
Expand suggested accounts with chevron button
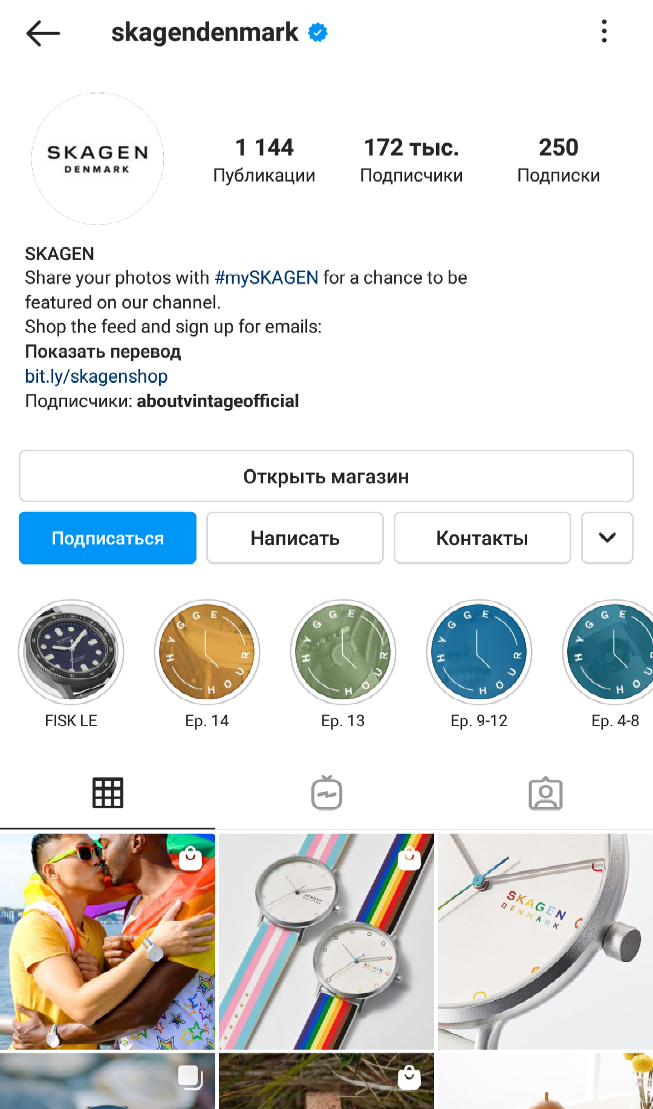[x=607, y=538]
